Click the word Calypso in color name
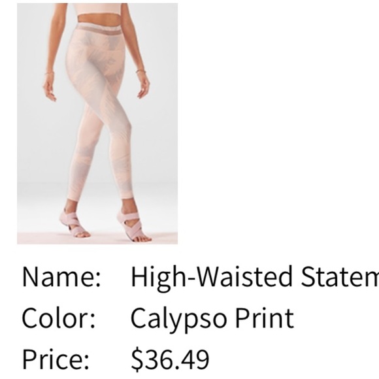 coord(179,320)
